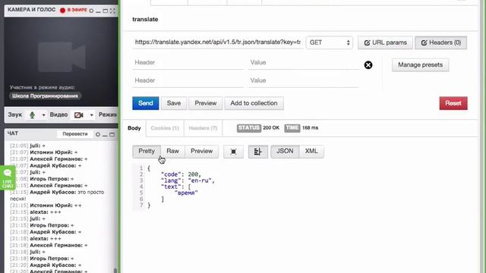Image resolution: width=486 pixels, height=273 pixels.
Task: Maximize the Камера и голос panel
Action: coord(105,11)
